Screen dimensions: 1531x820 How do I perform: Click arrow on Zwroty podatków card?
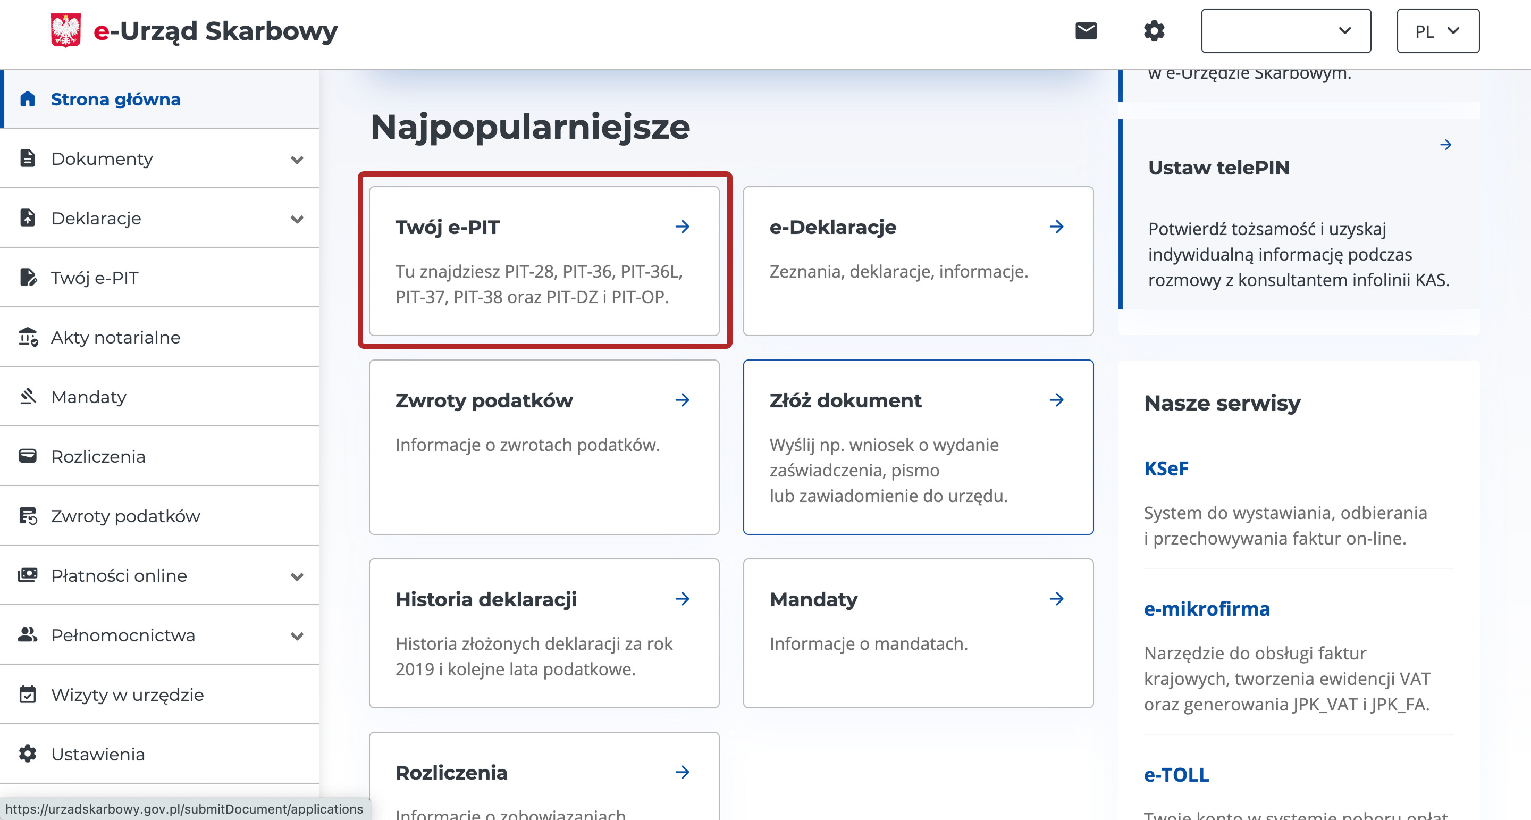[x=682, y=400]
